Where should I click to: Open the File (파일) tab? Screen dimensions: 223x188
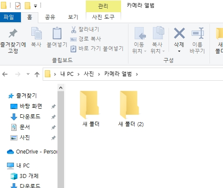point(10,17)
